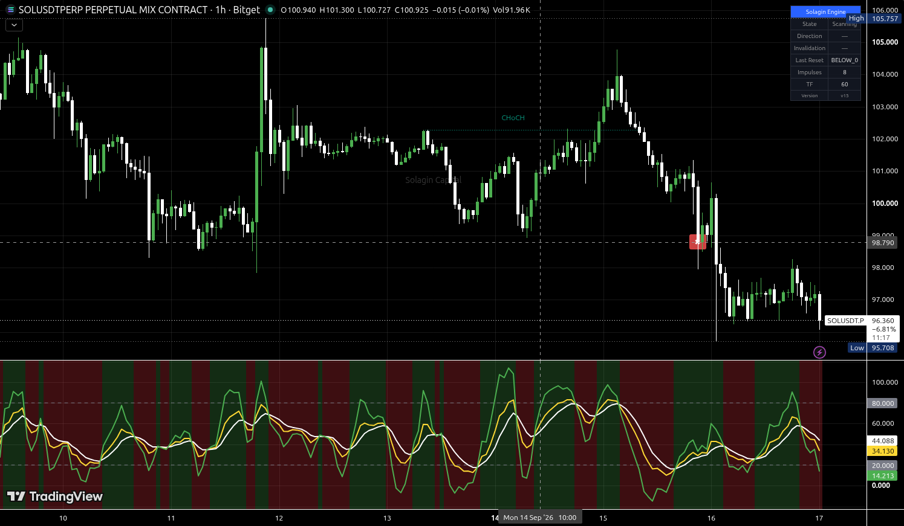904x526 pixels.
Task: Open the SOLUSDTPERP PERPETUAL MIX CONTRACT symbol title
Action: tap(113, 10)
